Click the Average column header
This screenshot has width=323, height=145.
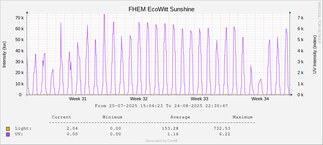coord(180,117)
